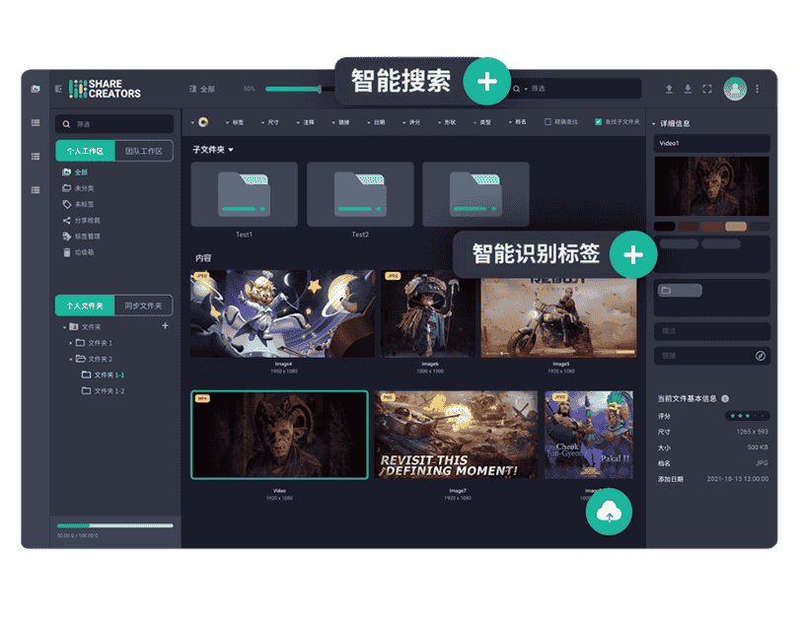
Task: Open the 标签 filter dropdown
Action: 235,122
